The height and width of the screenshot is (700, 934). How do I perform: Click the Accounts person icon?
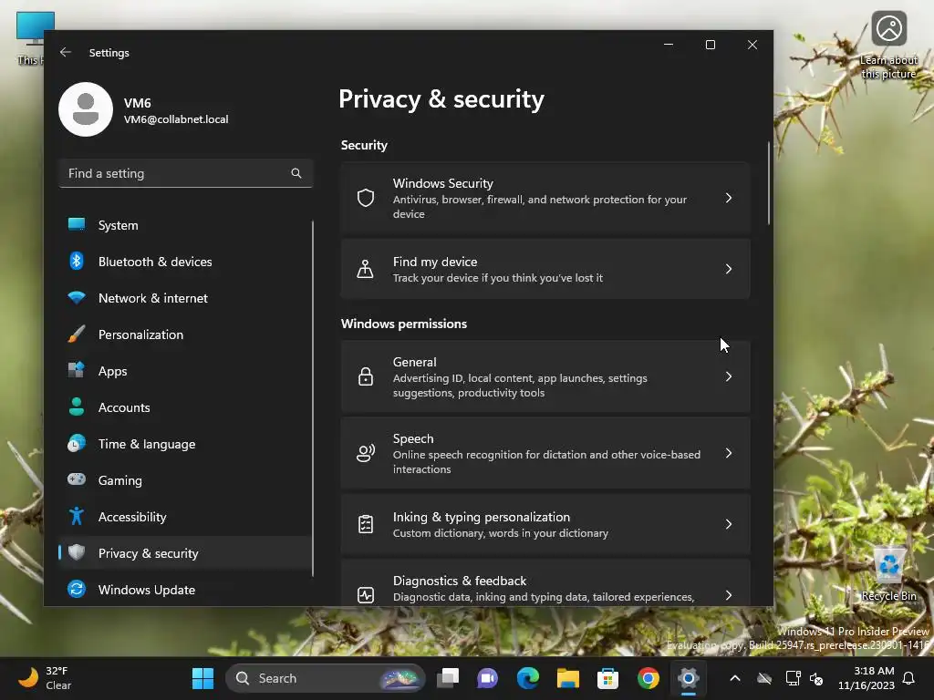[x=77, y=407]
